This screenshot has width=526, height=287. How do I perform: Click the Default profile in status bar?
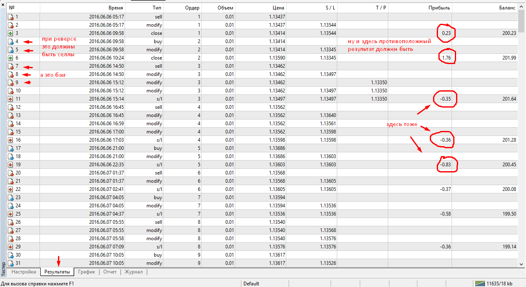[x=251, y=283]
